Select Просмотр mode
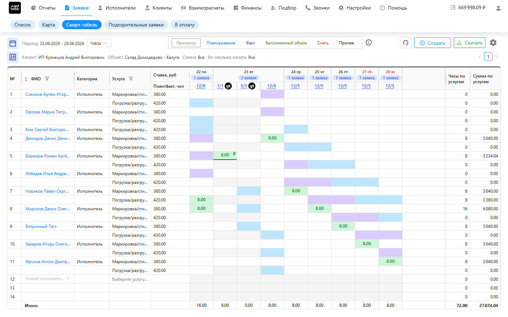This screenshot has height=317, width=508. pos(186,43)
